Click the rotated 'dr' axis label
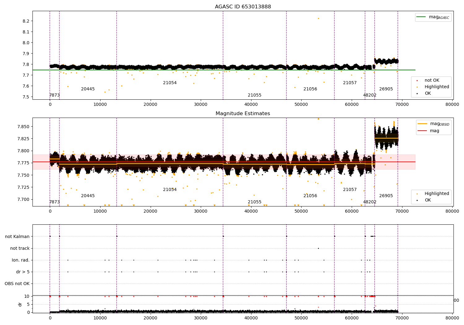 pos(20,304)
